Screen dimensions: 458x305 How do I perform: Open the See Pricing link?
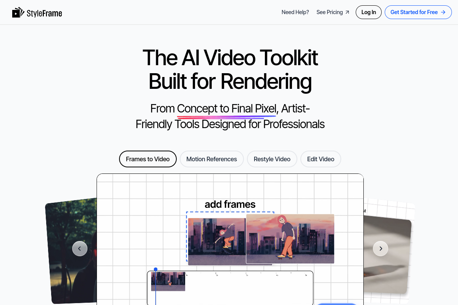tap(333, 12)
